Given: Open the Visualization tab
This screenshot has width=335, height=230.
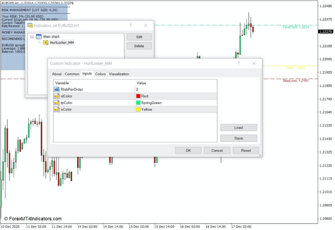Looking at the screenshot, I should [x=119, y=74].
